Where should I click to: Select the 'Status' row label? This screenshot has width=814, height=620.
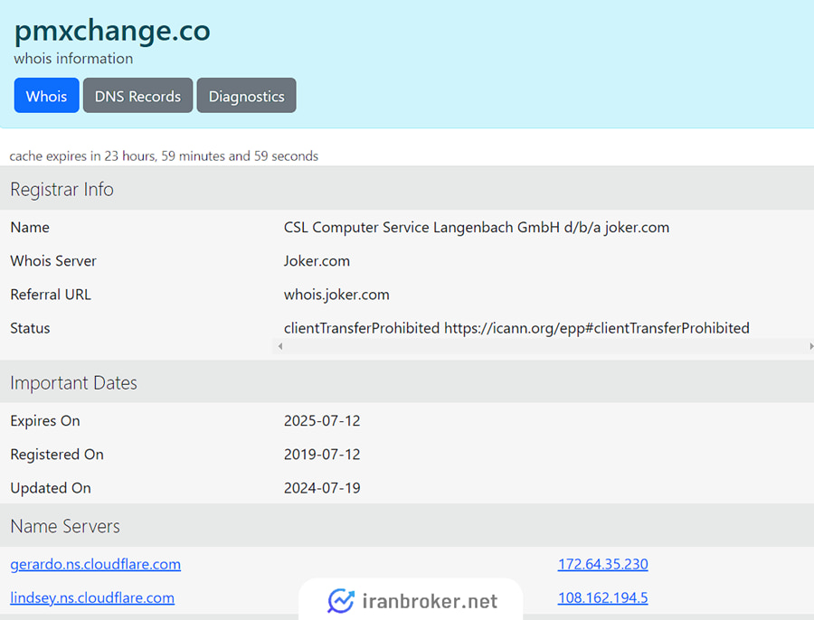coord(30,328)
